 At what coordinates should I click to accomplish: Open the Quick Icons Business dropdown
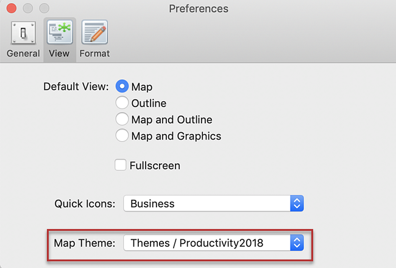tap(207, 203)
